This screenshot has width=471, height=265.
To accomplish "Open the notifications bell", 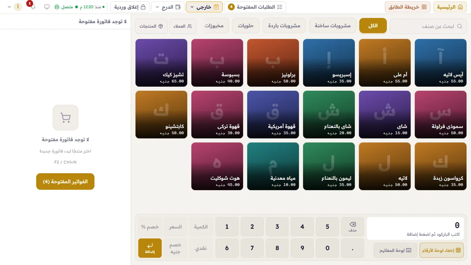I will (33, 7).
